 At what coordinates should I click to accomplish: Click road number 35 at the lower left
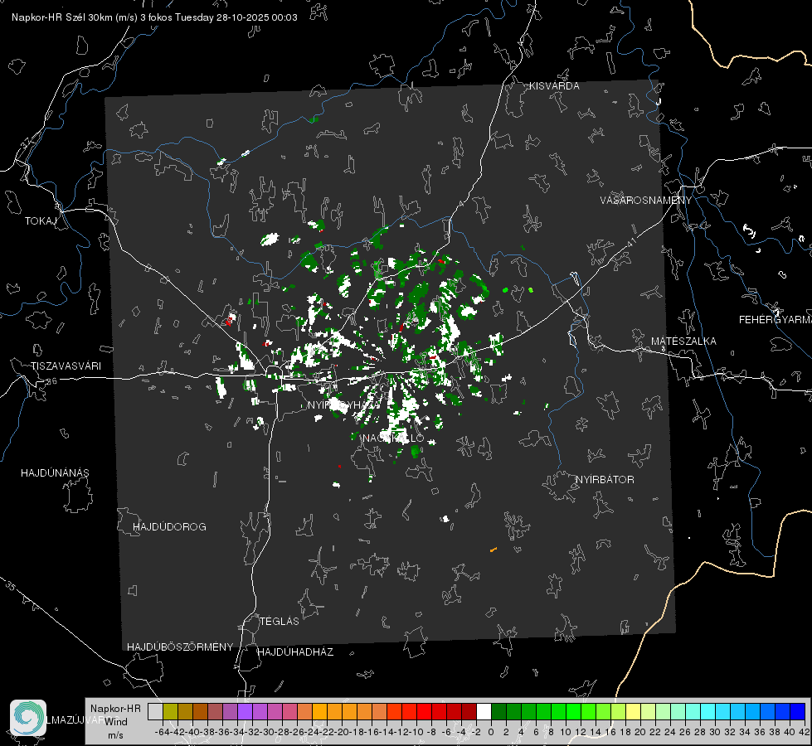pyautogui.click(x=10, y=585)
